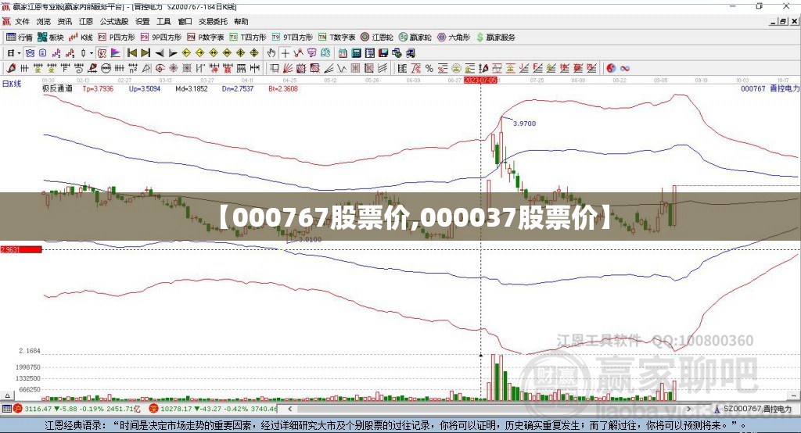Viewport: 801px width, 433px height.
Task: Open 赢家服务 dollar-sign service button
Action: pos(495,38)
